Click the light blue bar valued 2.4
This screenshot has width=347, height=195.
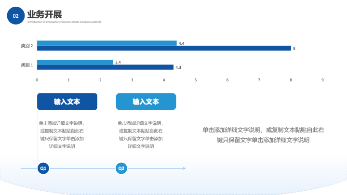pos(75,62)
